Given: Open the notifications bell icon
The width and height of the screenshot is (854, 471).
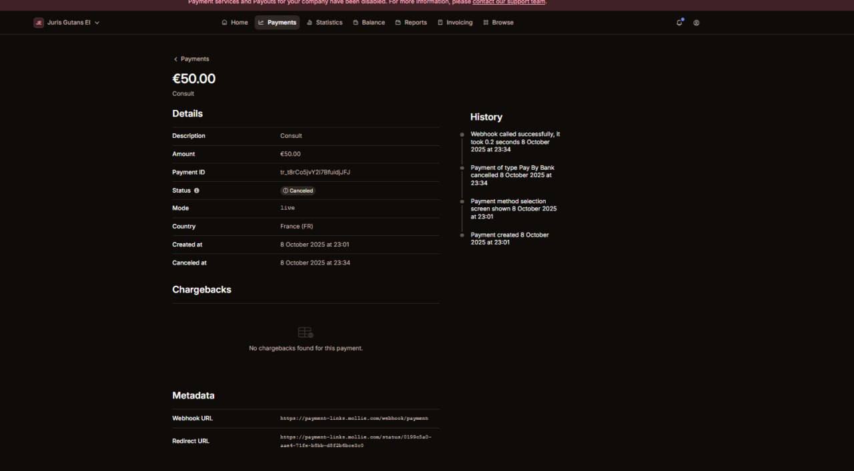Looking at the screenshot, I should point(679,23).
